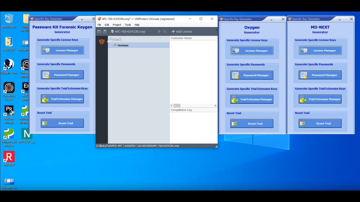Click Reset Trial in the Oxygen Generator window
Image resolution: width=360 pixels, height=202 pixels.
[252, 123]
